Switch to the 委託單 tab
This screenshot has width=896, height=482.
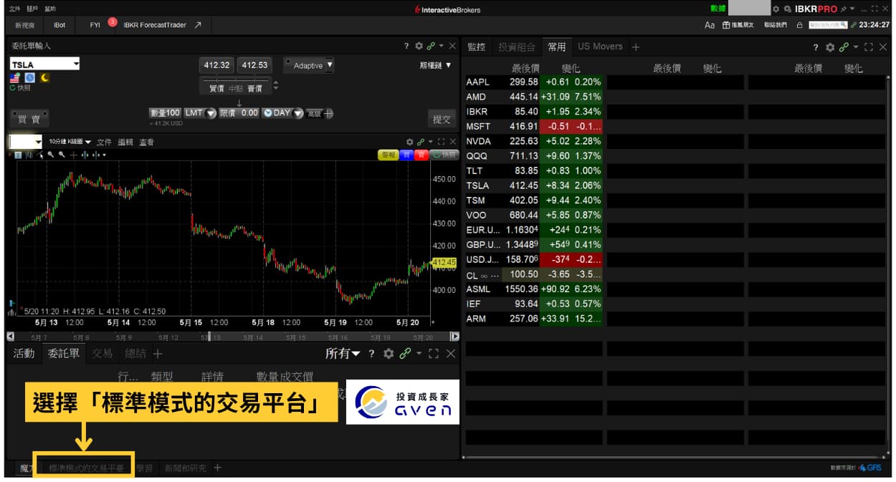pos(64,353)
